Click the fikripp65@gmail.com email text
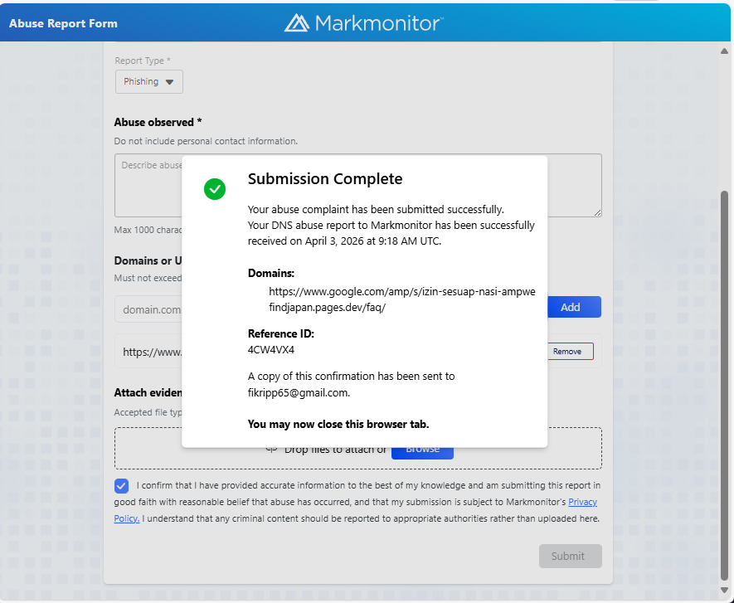The image size is (734, 603). (x=299, y=393)
